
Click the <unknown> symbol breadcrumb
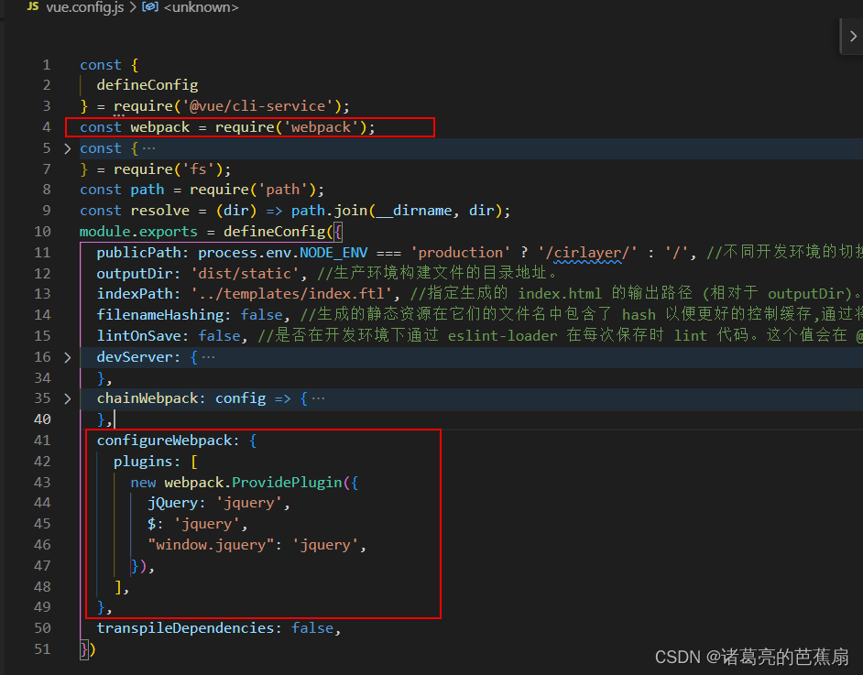click(201, 7)
